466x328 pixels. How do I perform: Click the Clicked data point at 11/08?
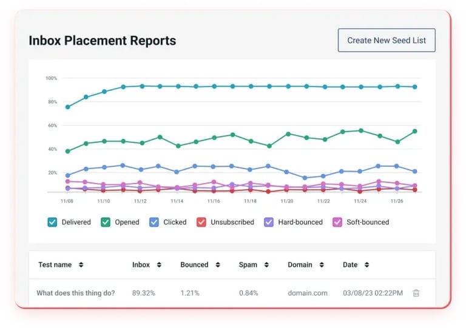click(x=68, y=175)
